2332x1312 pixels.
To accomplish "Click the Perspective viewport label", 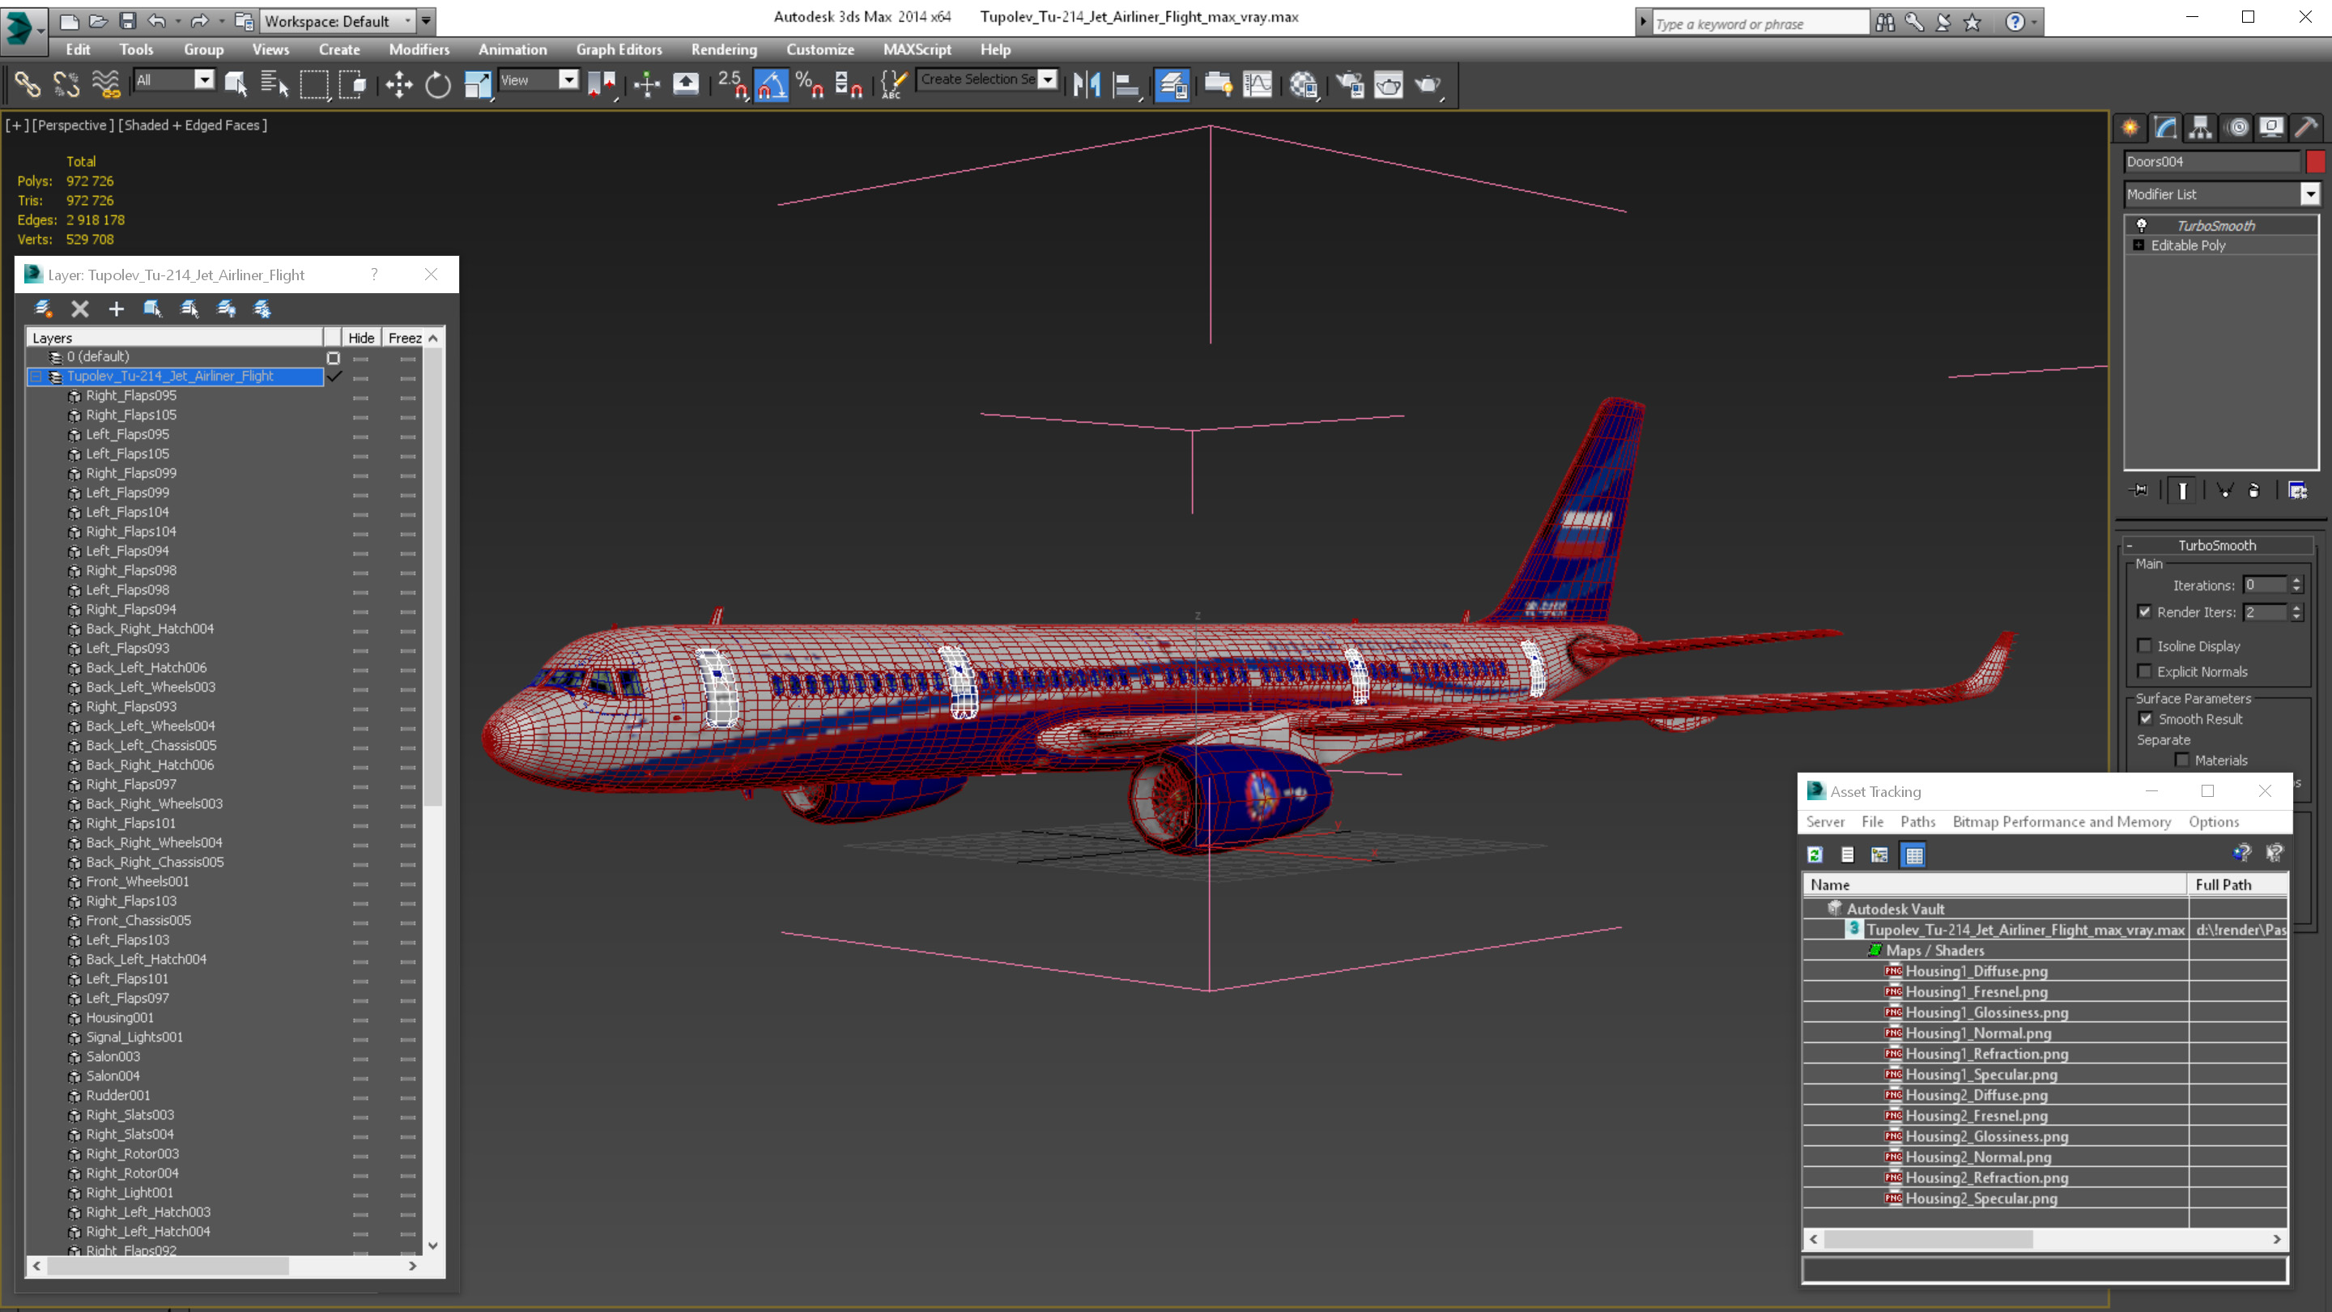I will [x=74, y=125].
